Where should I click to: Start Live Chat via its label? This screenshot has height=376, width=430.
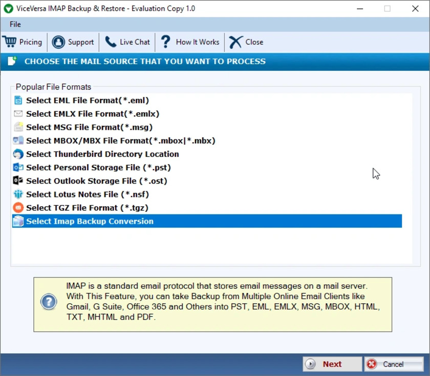[135, 42]
